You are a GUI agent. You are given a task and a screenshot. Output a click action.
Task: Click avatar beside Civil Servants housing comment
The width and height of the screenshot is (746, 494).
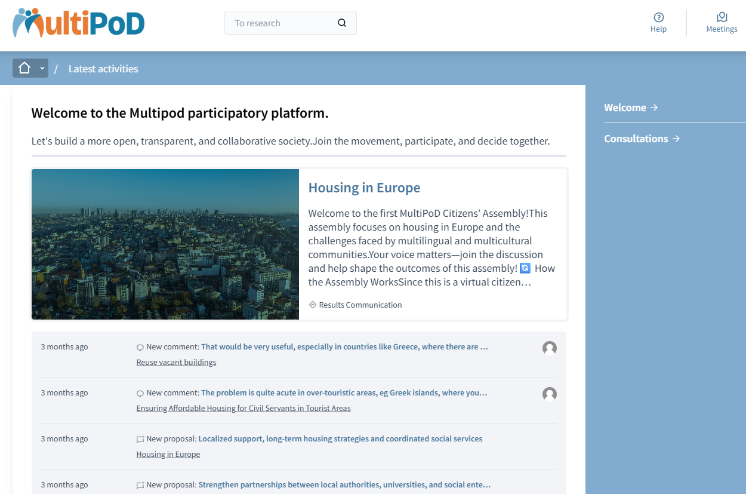click(549, 394)
